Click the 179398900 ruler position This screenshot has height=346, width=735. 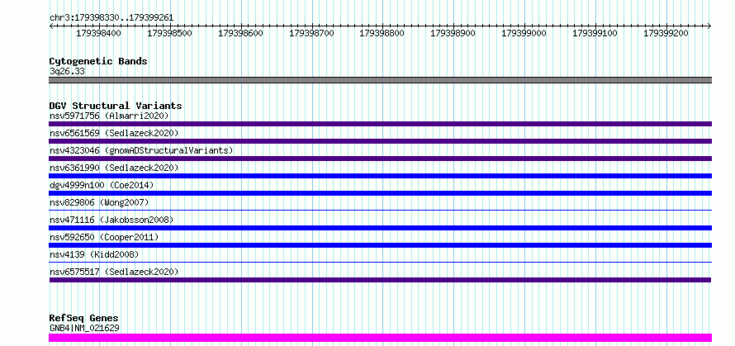453,34
